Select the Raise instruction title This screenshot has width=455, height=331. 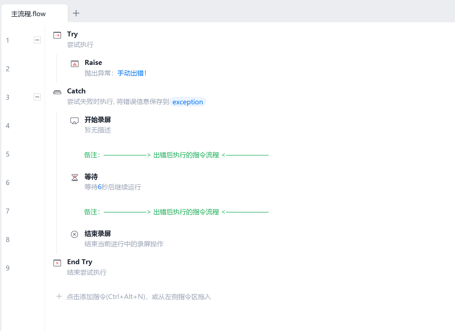click(x=93, y=63)
